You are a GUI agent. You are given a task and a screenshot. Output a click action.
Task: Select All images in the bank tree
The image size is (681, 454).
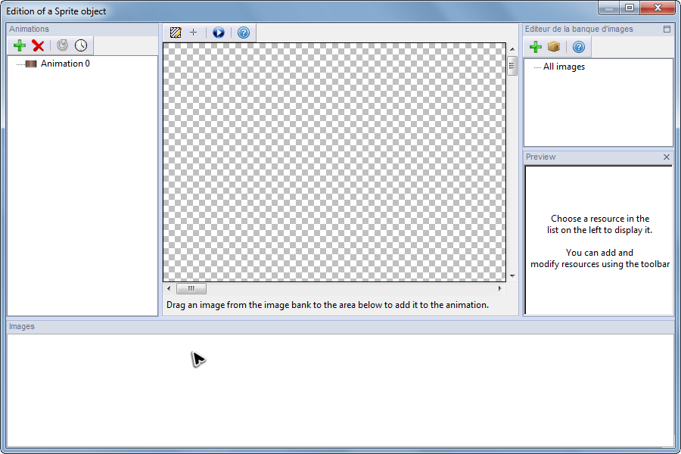point(564,67)
